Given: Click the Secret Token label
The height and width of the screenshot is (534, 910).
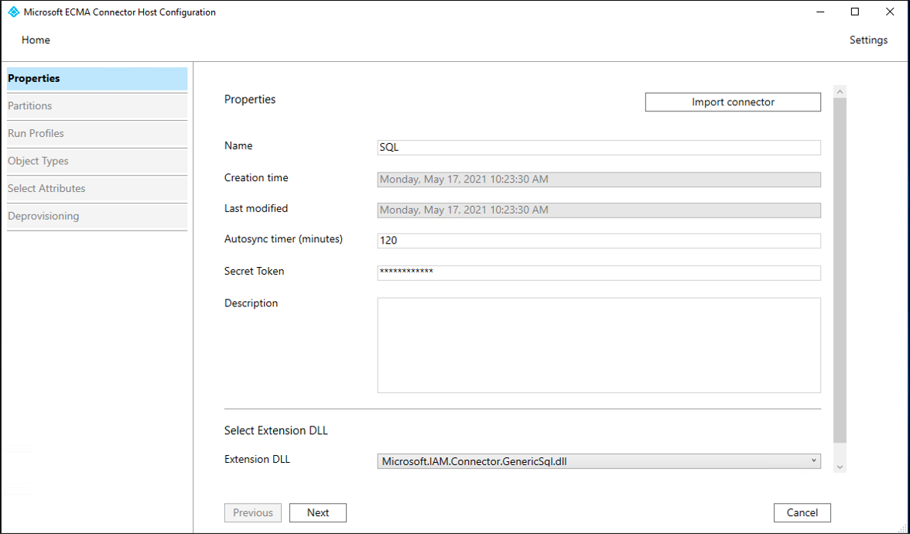Looking at the screenshot, I should [x=254, y=271].
